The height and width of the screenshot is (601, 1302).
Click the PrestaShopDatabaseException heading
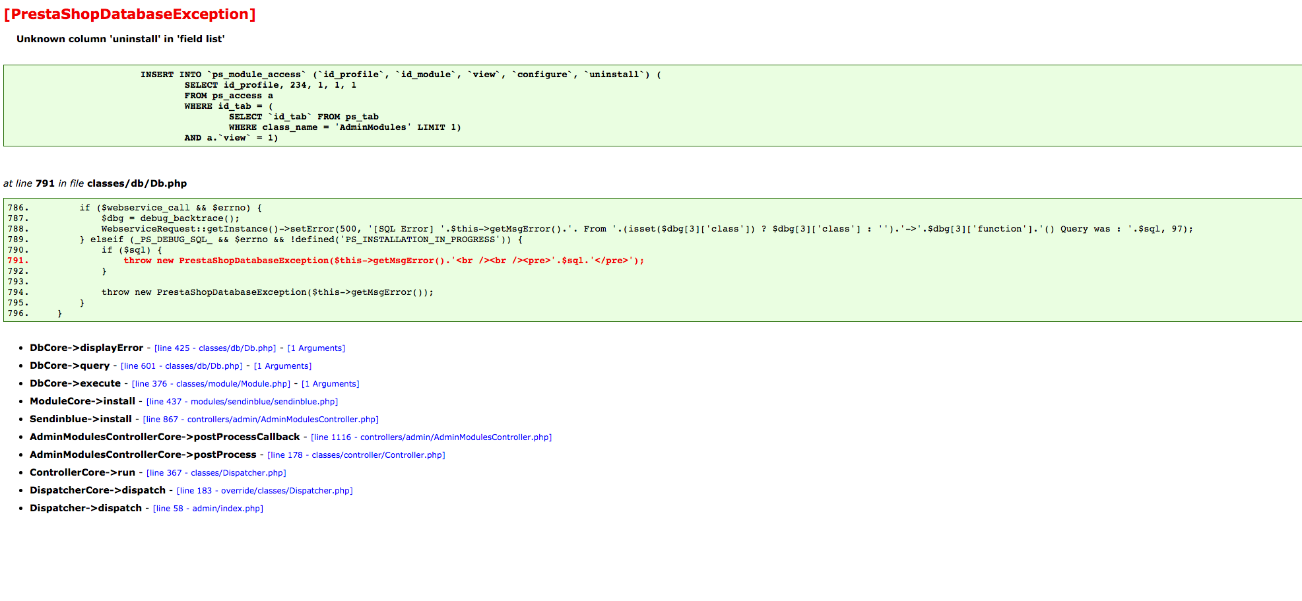130,15
